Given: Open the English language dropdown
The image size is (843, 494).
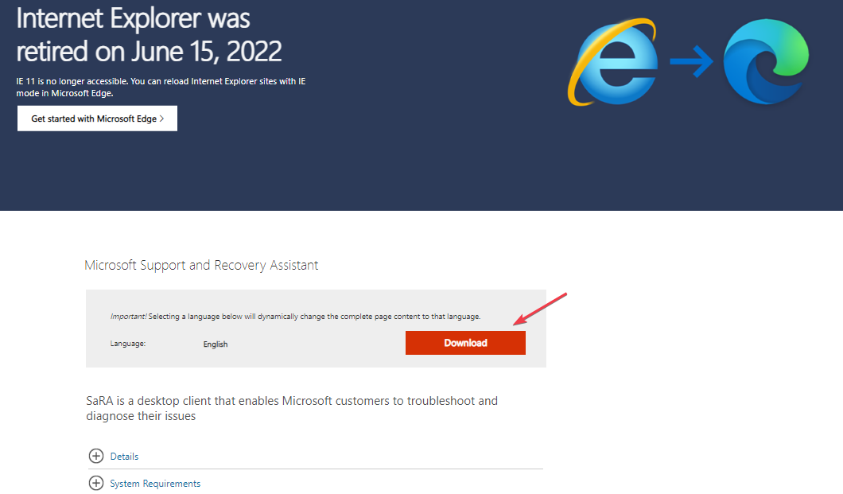Looking at the screenshot, I should 216,344.
